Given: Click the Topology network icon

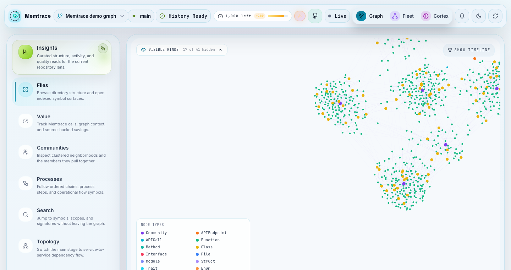Looking at the screenshot, I should point(26,246).
